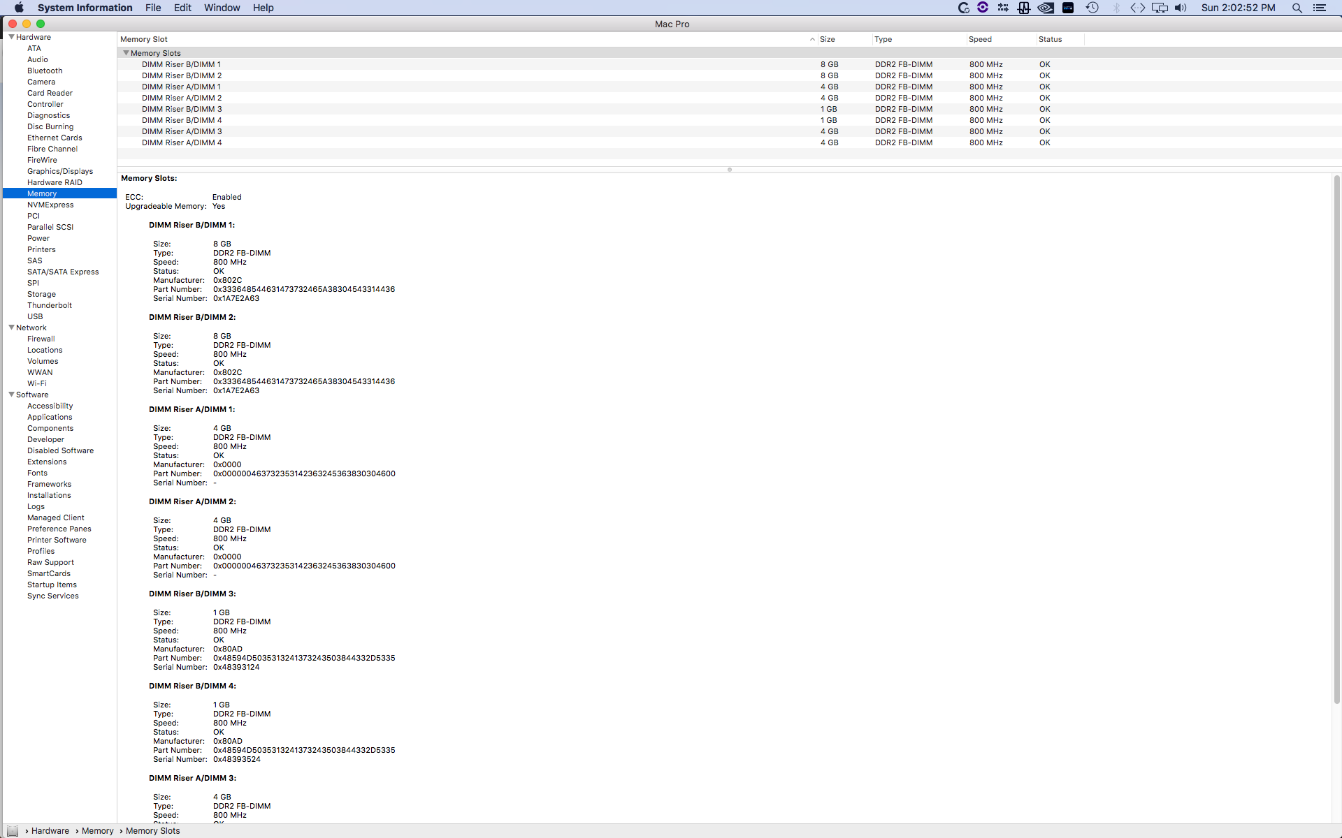This screenshot has height=838, width=1342.
Task: Click Hardware in bottom path bar
Action: [x=50, y=831]
